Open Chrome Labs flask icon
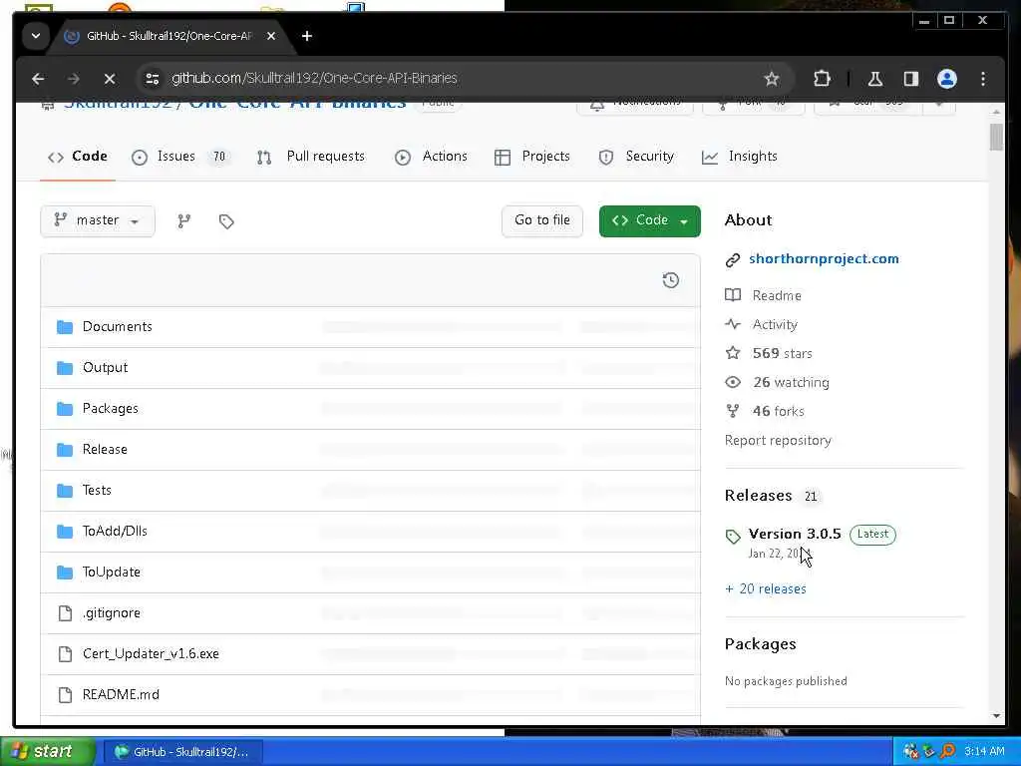Screen dimensions: 1021x766 875,79
